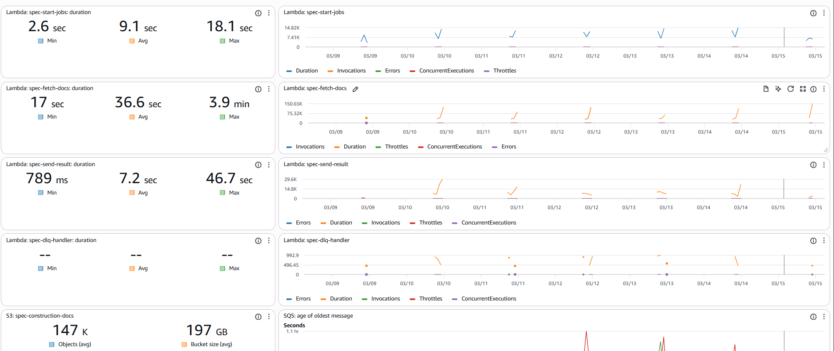The image size is (834, 351).
Task: Open actions menu for spec-fetch-docs: duration widget
Action: point(269,89)
